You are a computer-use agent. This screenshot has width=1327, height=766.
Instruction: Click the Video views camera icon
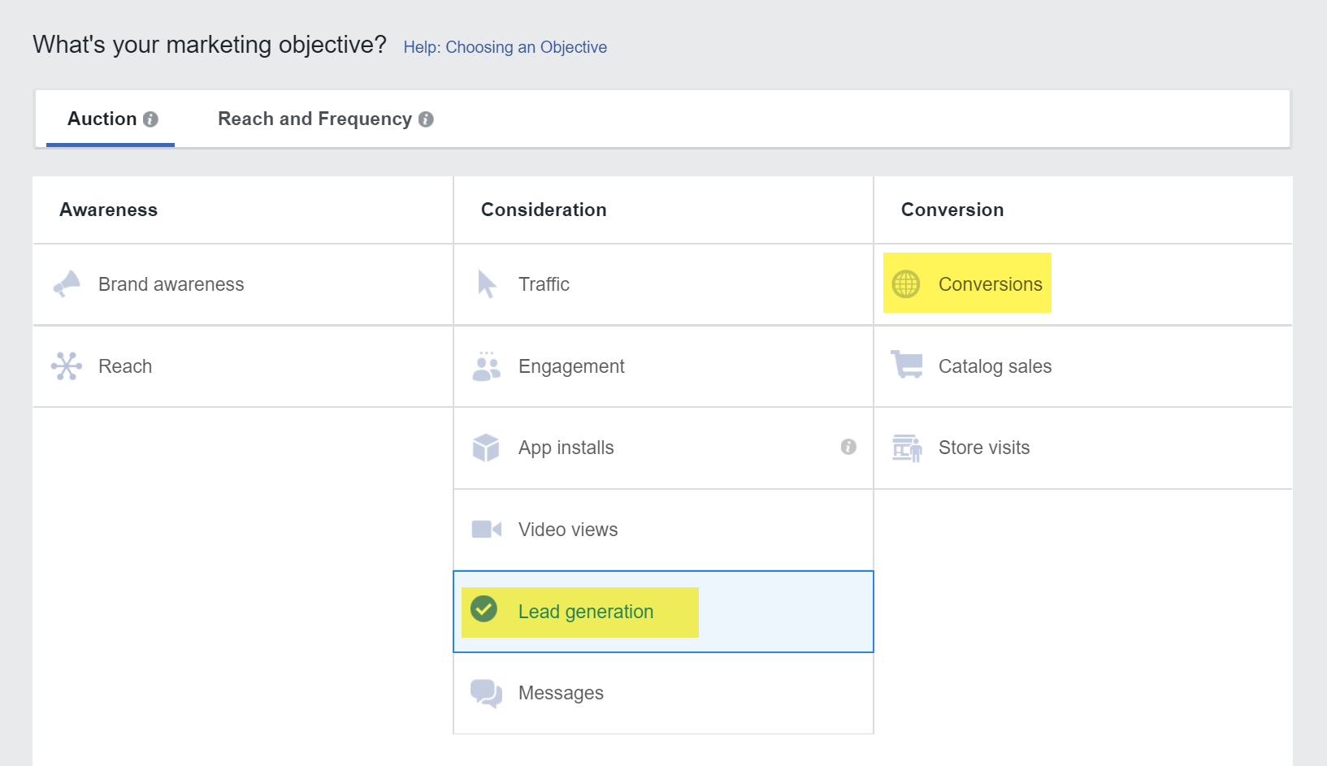tap(487, 530)
